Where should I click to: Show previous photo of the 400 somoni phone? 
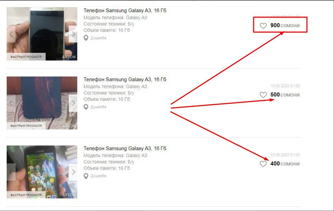11,172
